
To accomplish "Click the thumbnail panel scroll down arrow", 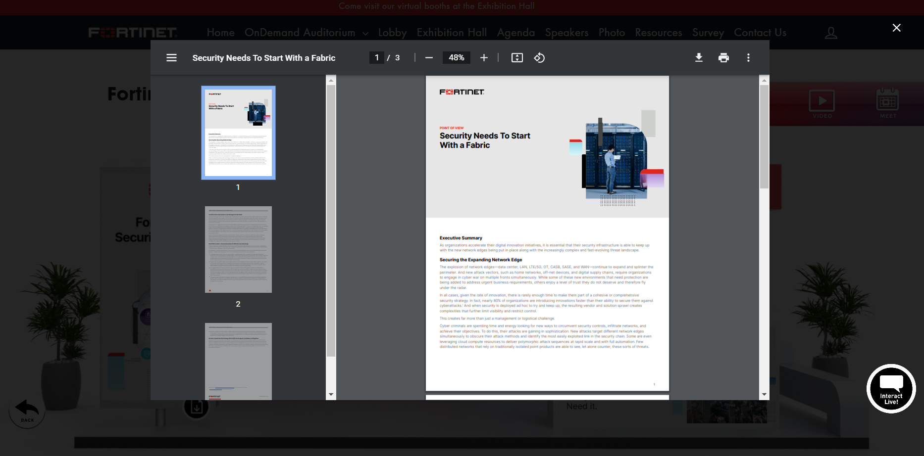I will (x=331, y=395).
